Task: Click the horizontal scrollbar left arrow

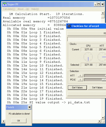Action: [x=4, y=121]
